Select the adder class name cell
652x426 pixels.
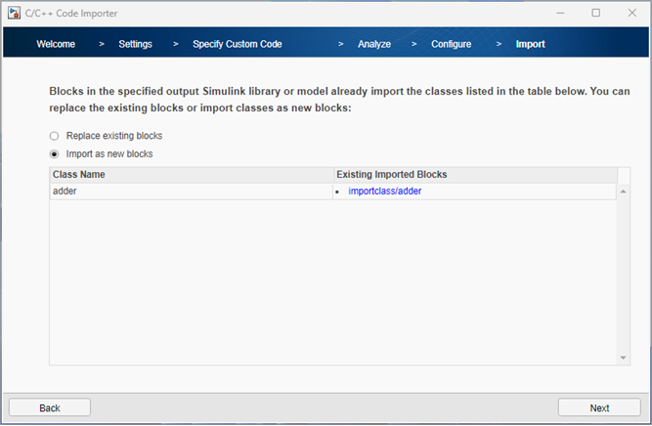(192, 192)
